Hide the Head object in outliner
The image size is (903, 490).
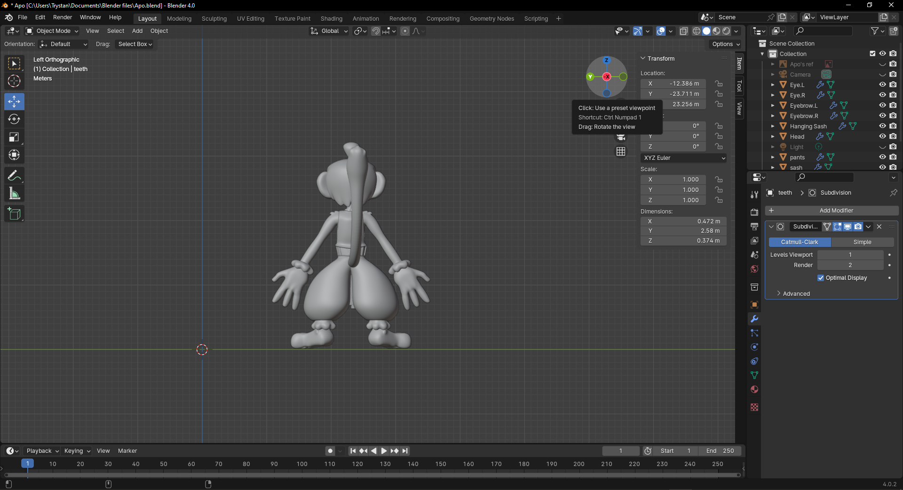[882, 136]
